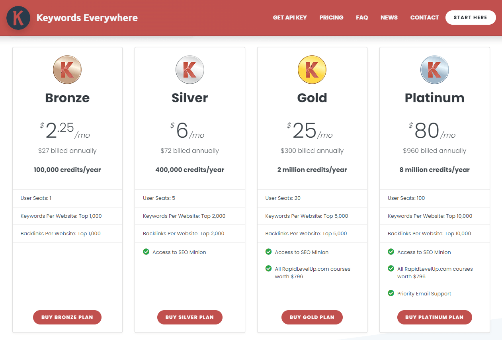Click BUY BRONZE PLAN
Image resolution: width=502 pixels, height=340 pixels.
[x=67, y=317]
